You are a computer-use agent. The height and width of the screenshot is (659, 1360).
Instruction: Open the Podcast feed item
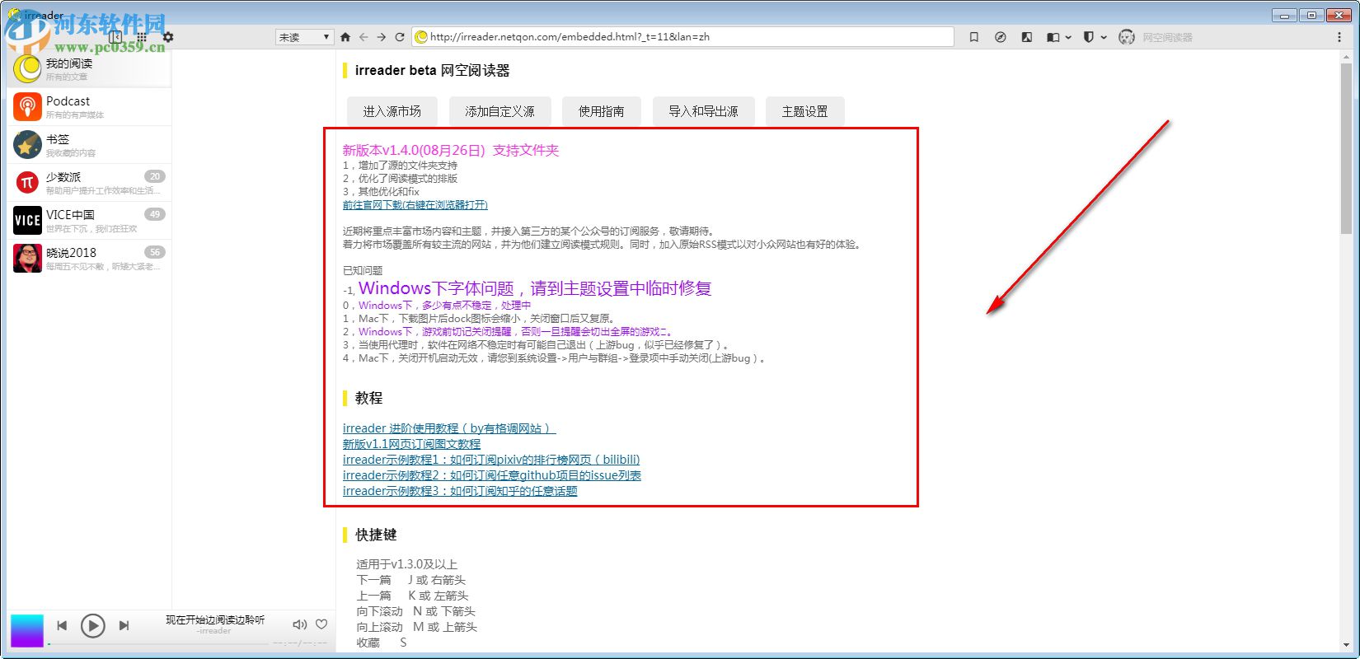tap(89, 107)
